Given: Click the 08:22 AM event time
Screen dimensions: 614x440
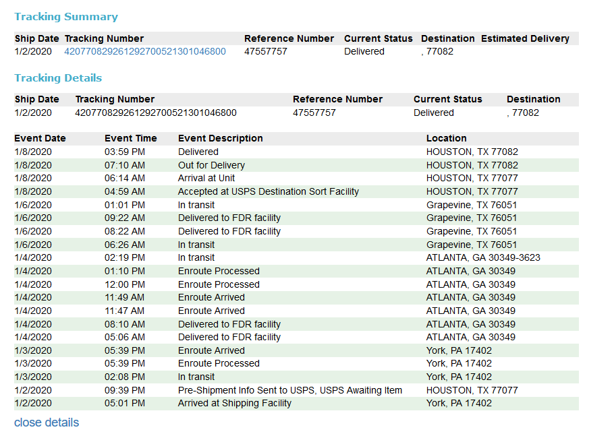Looking at the screenshot, I should click(125, 231).
